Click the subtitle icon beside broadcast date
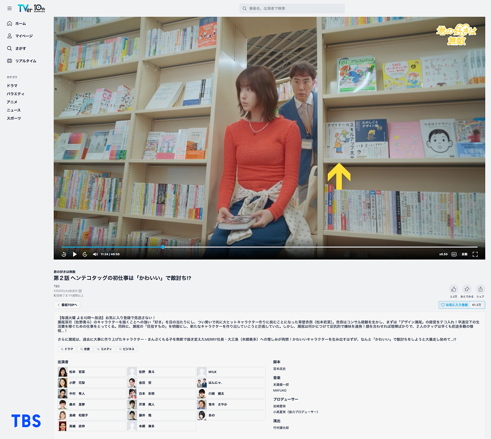491x439 pixels. (80, 291)
